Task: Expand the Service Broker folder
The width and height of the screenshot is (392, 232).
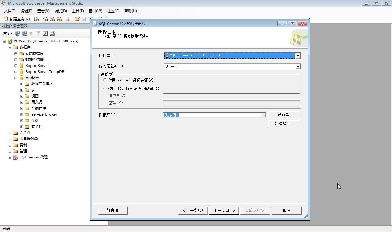Action: tap(21, 114)
